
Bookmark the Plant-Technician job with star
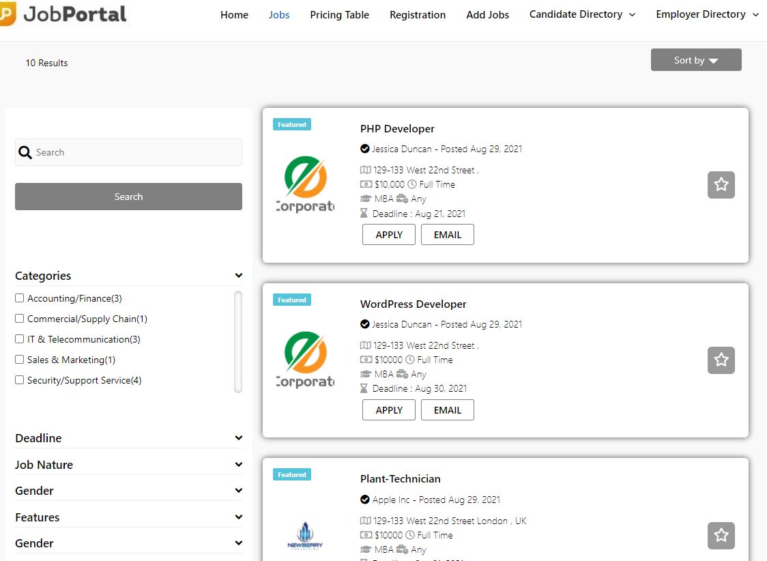point(721,536)
